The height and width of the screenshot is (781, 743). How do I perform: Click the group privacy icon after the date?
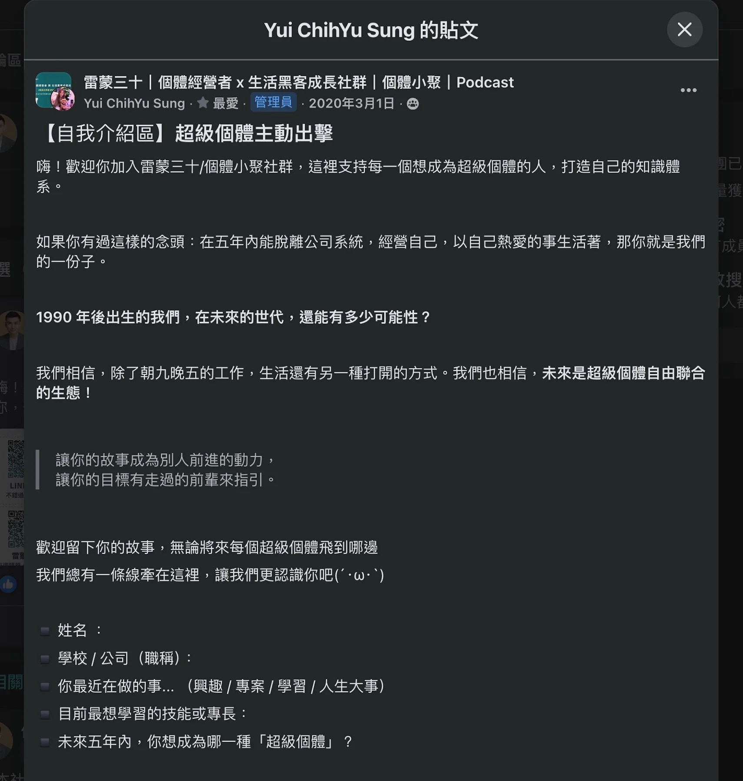(412, 104)
